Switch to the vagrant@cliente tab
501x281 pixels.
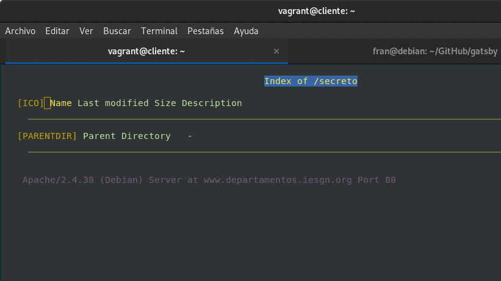145,52
